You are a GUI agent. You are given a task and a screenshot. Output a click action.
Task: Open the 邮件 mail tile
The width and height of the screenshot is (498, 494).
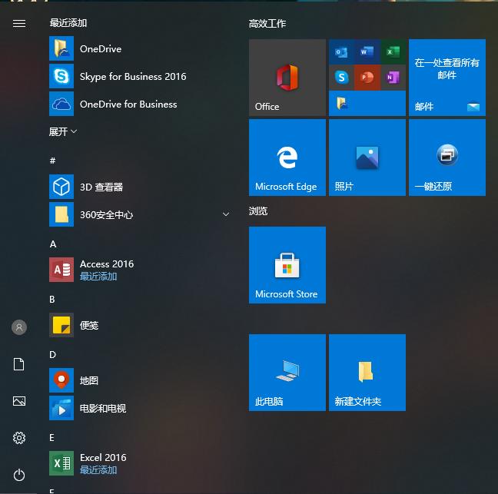(x=447, y=78)
